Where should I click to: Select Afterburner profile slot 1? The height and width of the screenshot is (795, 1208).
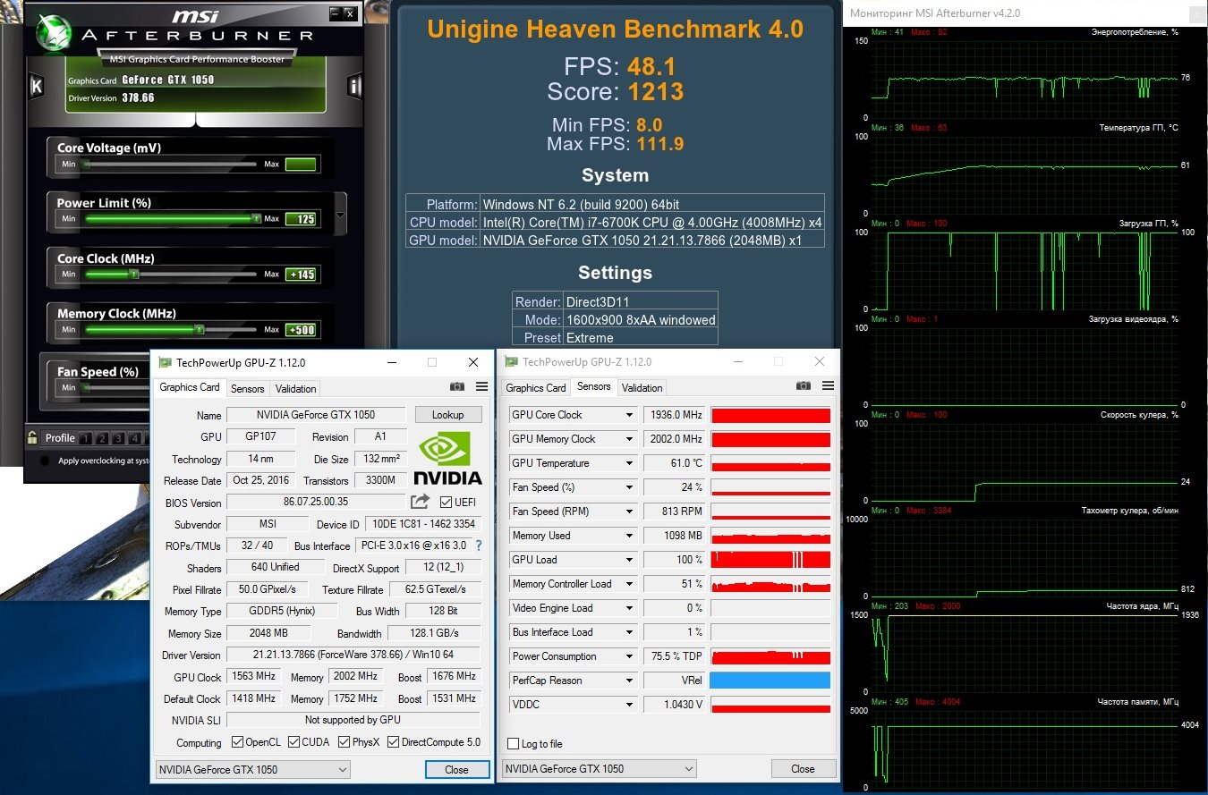point(86,438)
